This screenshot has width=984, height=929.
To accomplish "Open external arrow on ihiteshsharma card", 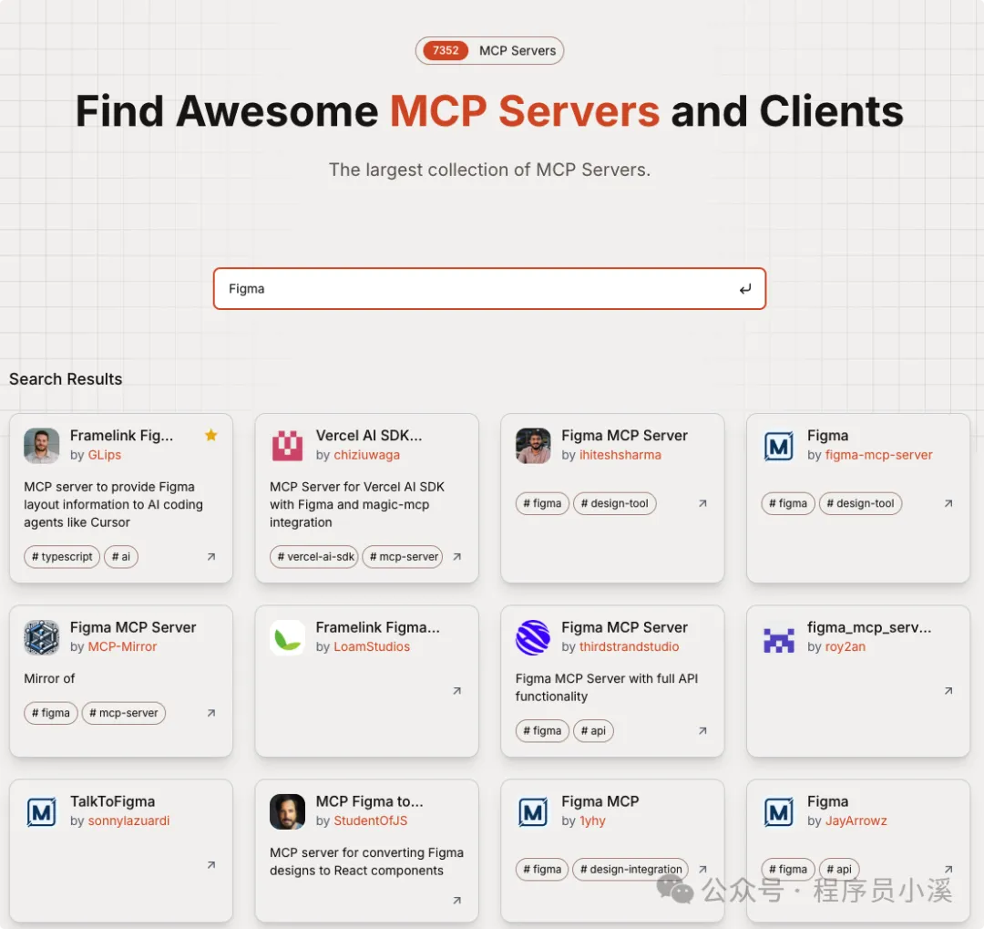I will pyautogui.click(x=702, y=503).
